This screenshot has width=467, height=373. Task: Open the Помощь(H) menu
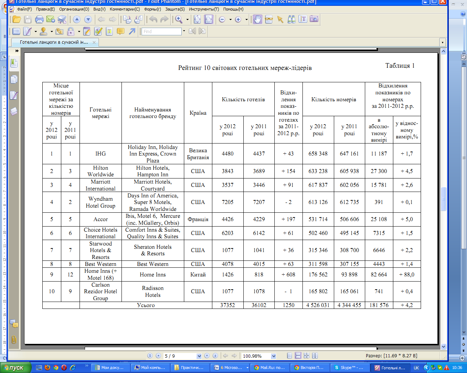[233, 9]
